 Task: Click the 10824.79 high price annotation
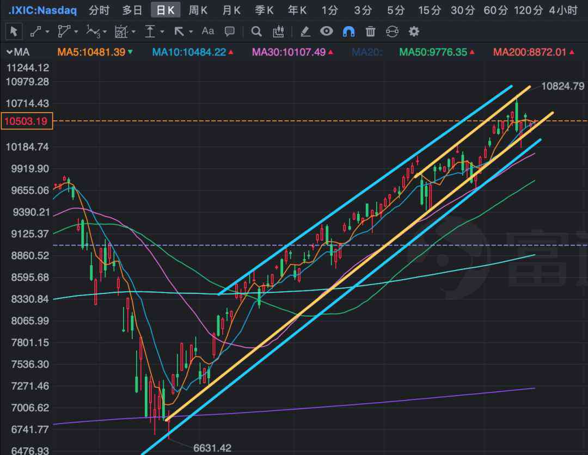(x=563, y=86)
